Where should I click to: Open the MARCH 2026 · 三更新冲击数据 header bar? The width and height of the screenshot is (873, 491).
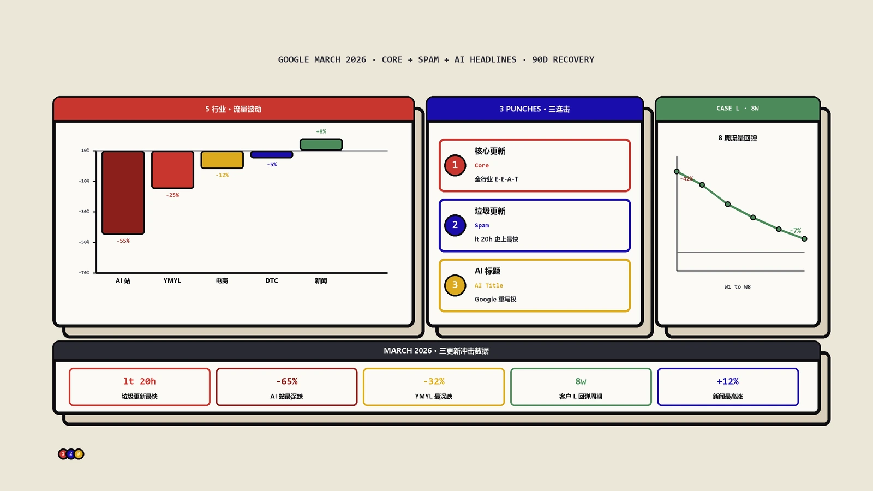[x=436, y=351]
